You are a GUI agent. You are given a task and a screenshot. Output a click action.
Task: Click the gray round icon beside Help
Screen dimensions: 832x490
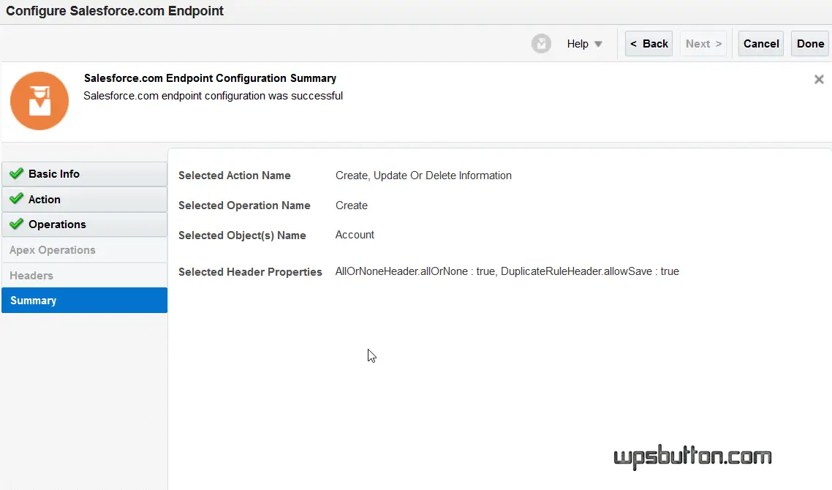[x=541, y=44]
